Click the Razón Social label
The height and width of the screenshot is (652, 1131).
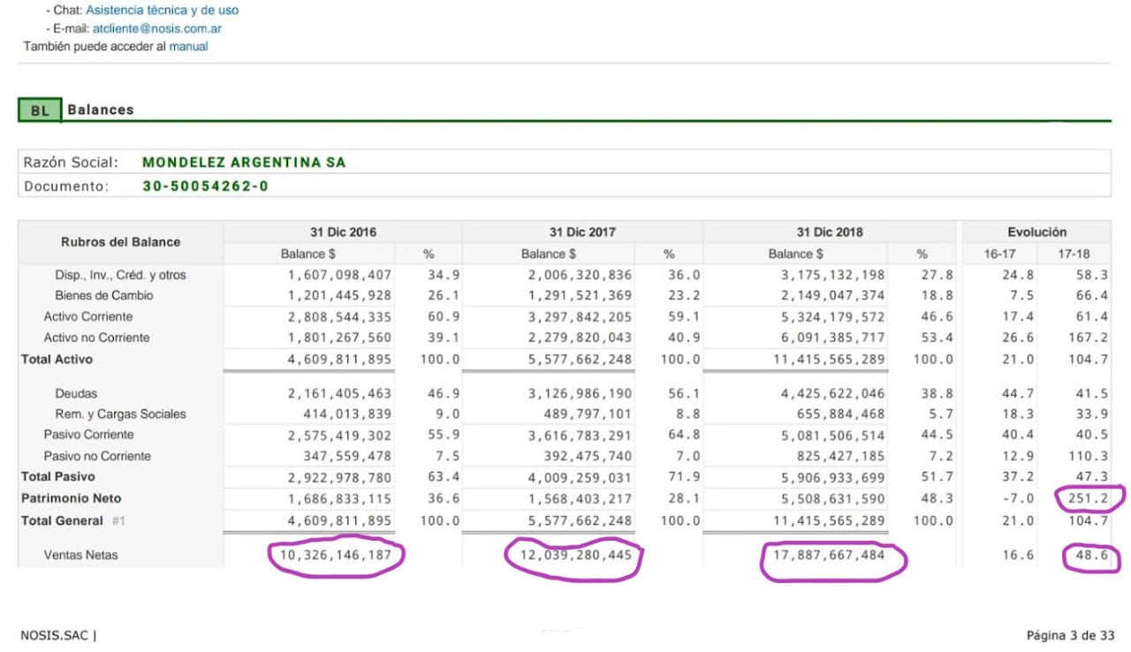(71, 163)
